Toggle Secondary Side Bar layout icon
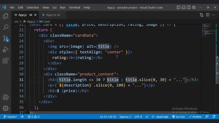The width and height of the screenshot is (219, 123). click(189, 7)
